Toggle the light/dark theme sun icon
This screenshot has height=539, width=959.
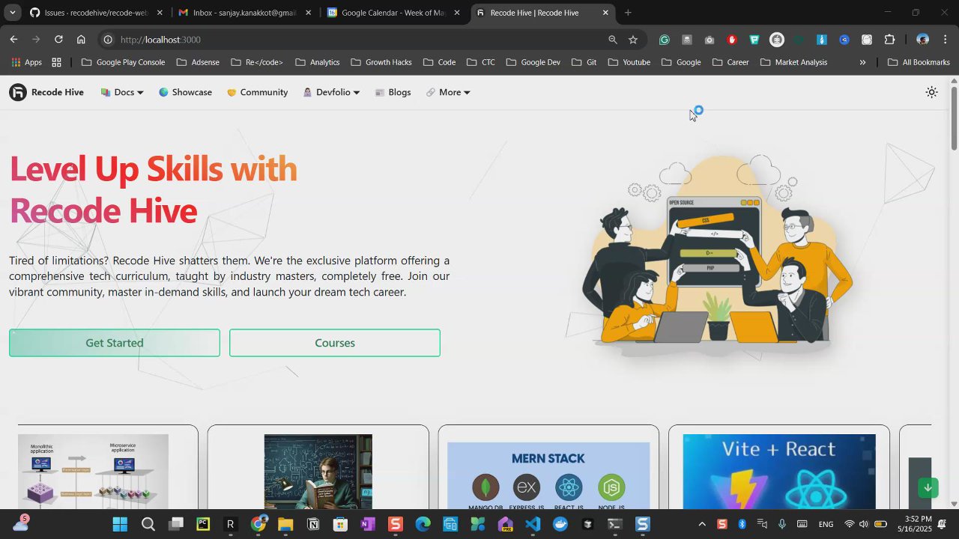[931, 92]
